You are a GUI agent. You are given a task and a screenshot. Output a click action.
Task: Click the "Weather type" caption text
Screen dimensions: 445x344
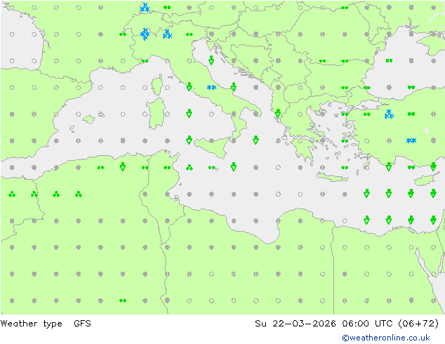coord(31,324)
